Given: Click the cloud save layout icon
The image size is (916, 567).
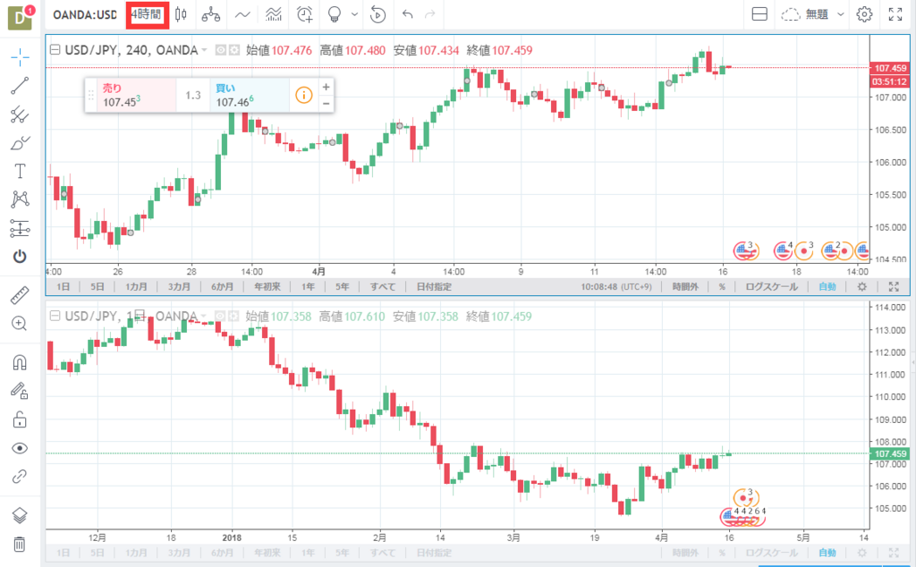Looking at the screenshot, I should [791, 14].
